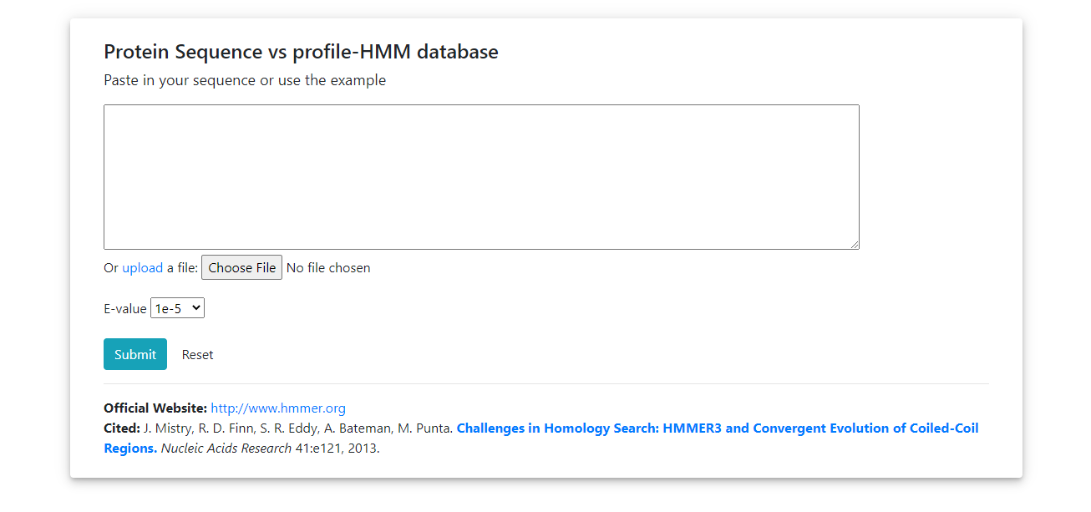This screenshot has height=512, width=1091.
Task: Open the http://www.hmmer.org website link
Action: coord(278,408)
